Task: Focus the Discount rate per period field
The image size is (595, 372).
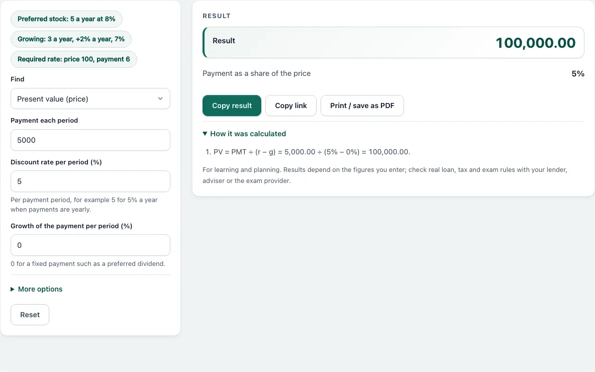Action: 90,181
